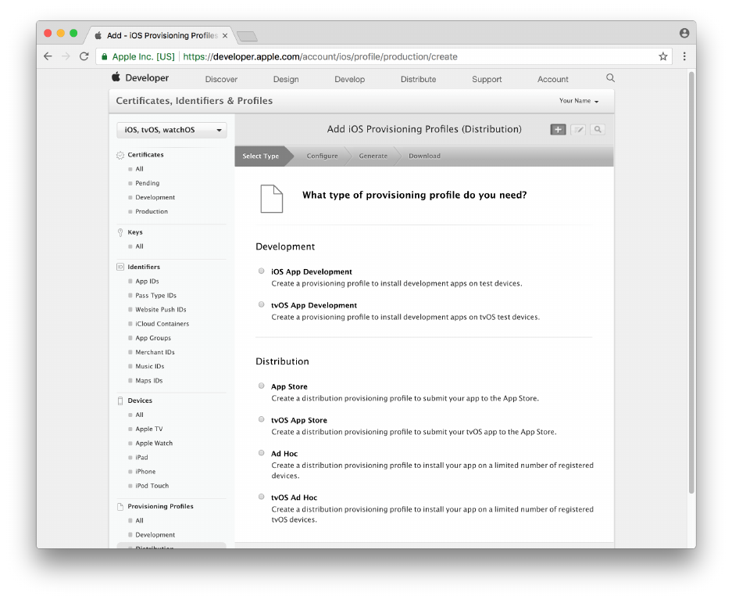
Task: Open Production under Certificates
Action: click(152, 212)
